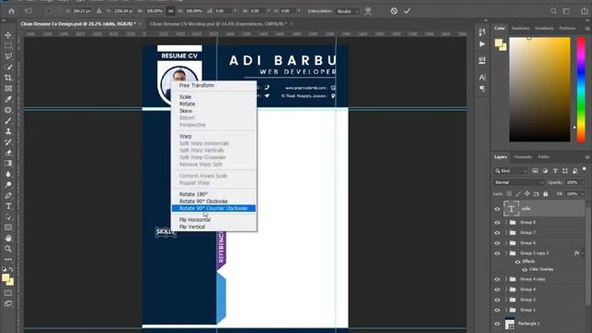This screenshot has height=333, width=592.
Task: Click the Home icon in options bar
Action: (12, 11)
